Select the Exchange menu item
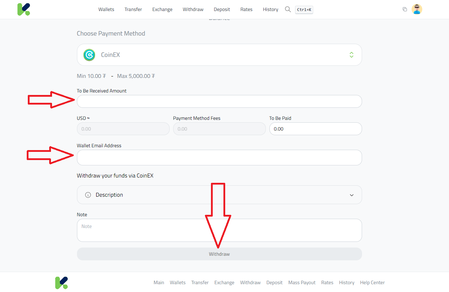This screenshot has height=292, width=449. click(162, 9)
